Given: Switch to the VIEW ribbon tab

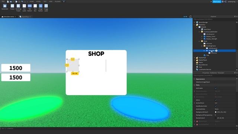Looking at the screenshot, I should 51,1.
